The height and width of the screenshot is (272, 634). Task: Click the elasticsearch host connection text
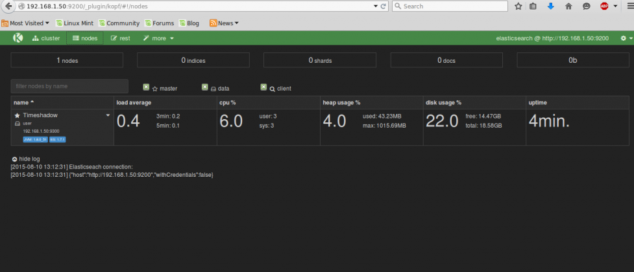coord(552,38)
